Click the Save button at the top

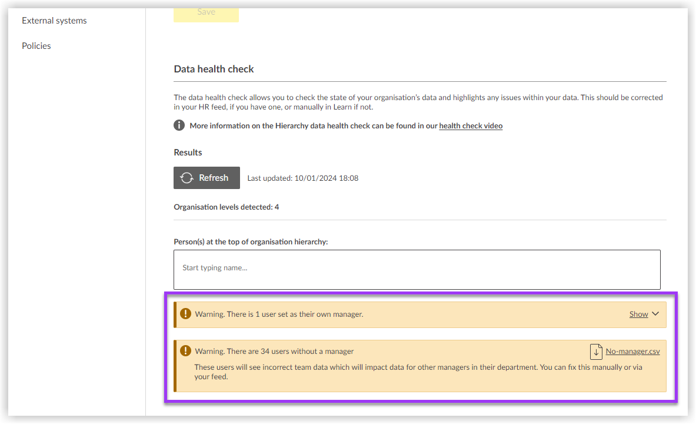point(206,13)
